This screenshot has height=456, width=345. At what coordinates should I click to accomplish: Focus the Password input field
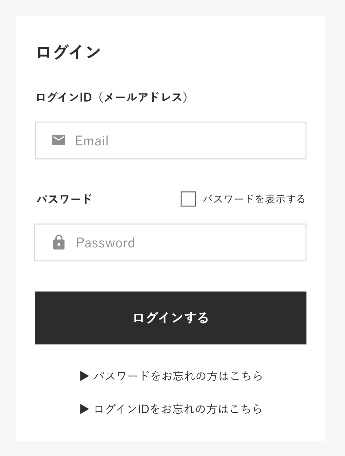click(x=170, y=242)
